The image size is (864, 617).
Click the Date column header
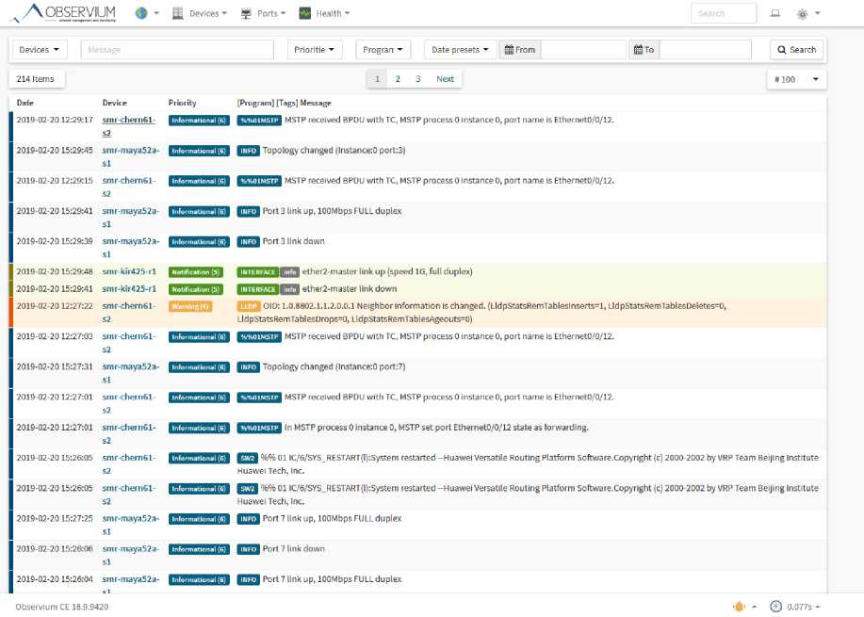pyautogui.click(x=24, y=103)
